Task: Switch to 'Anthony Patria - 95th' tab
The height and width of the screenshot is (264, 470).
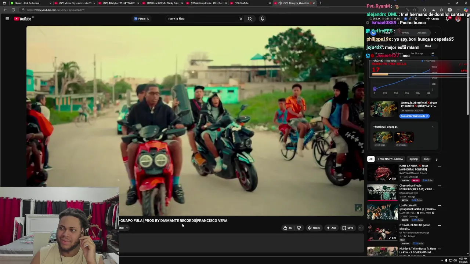Action: [207, 3]
